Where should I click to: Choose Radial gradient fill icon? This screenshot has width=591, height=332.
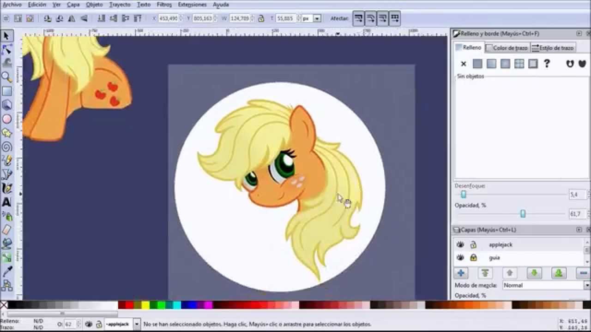coord(505,64)
